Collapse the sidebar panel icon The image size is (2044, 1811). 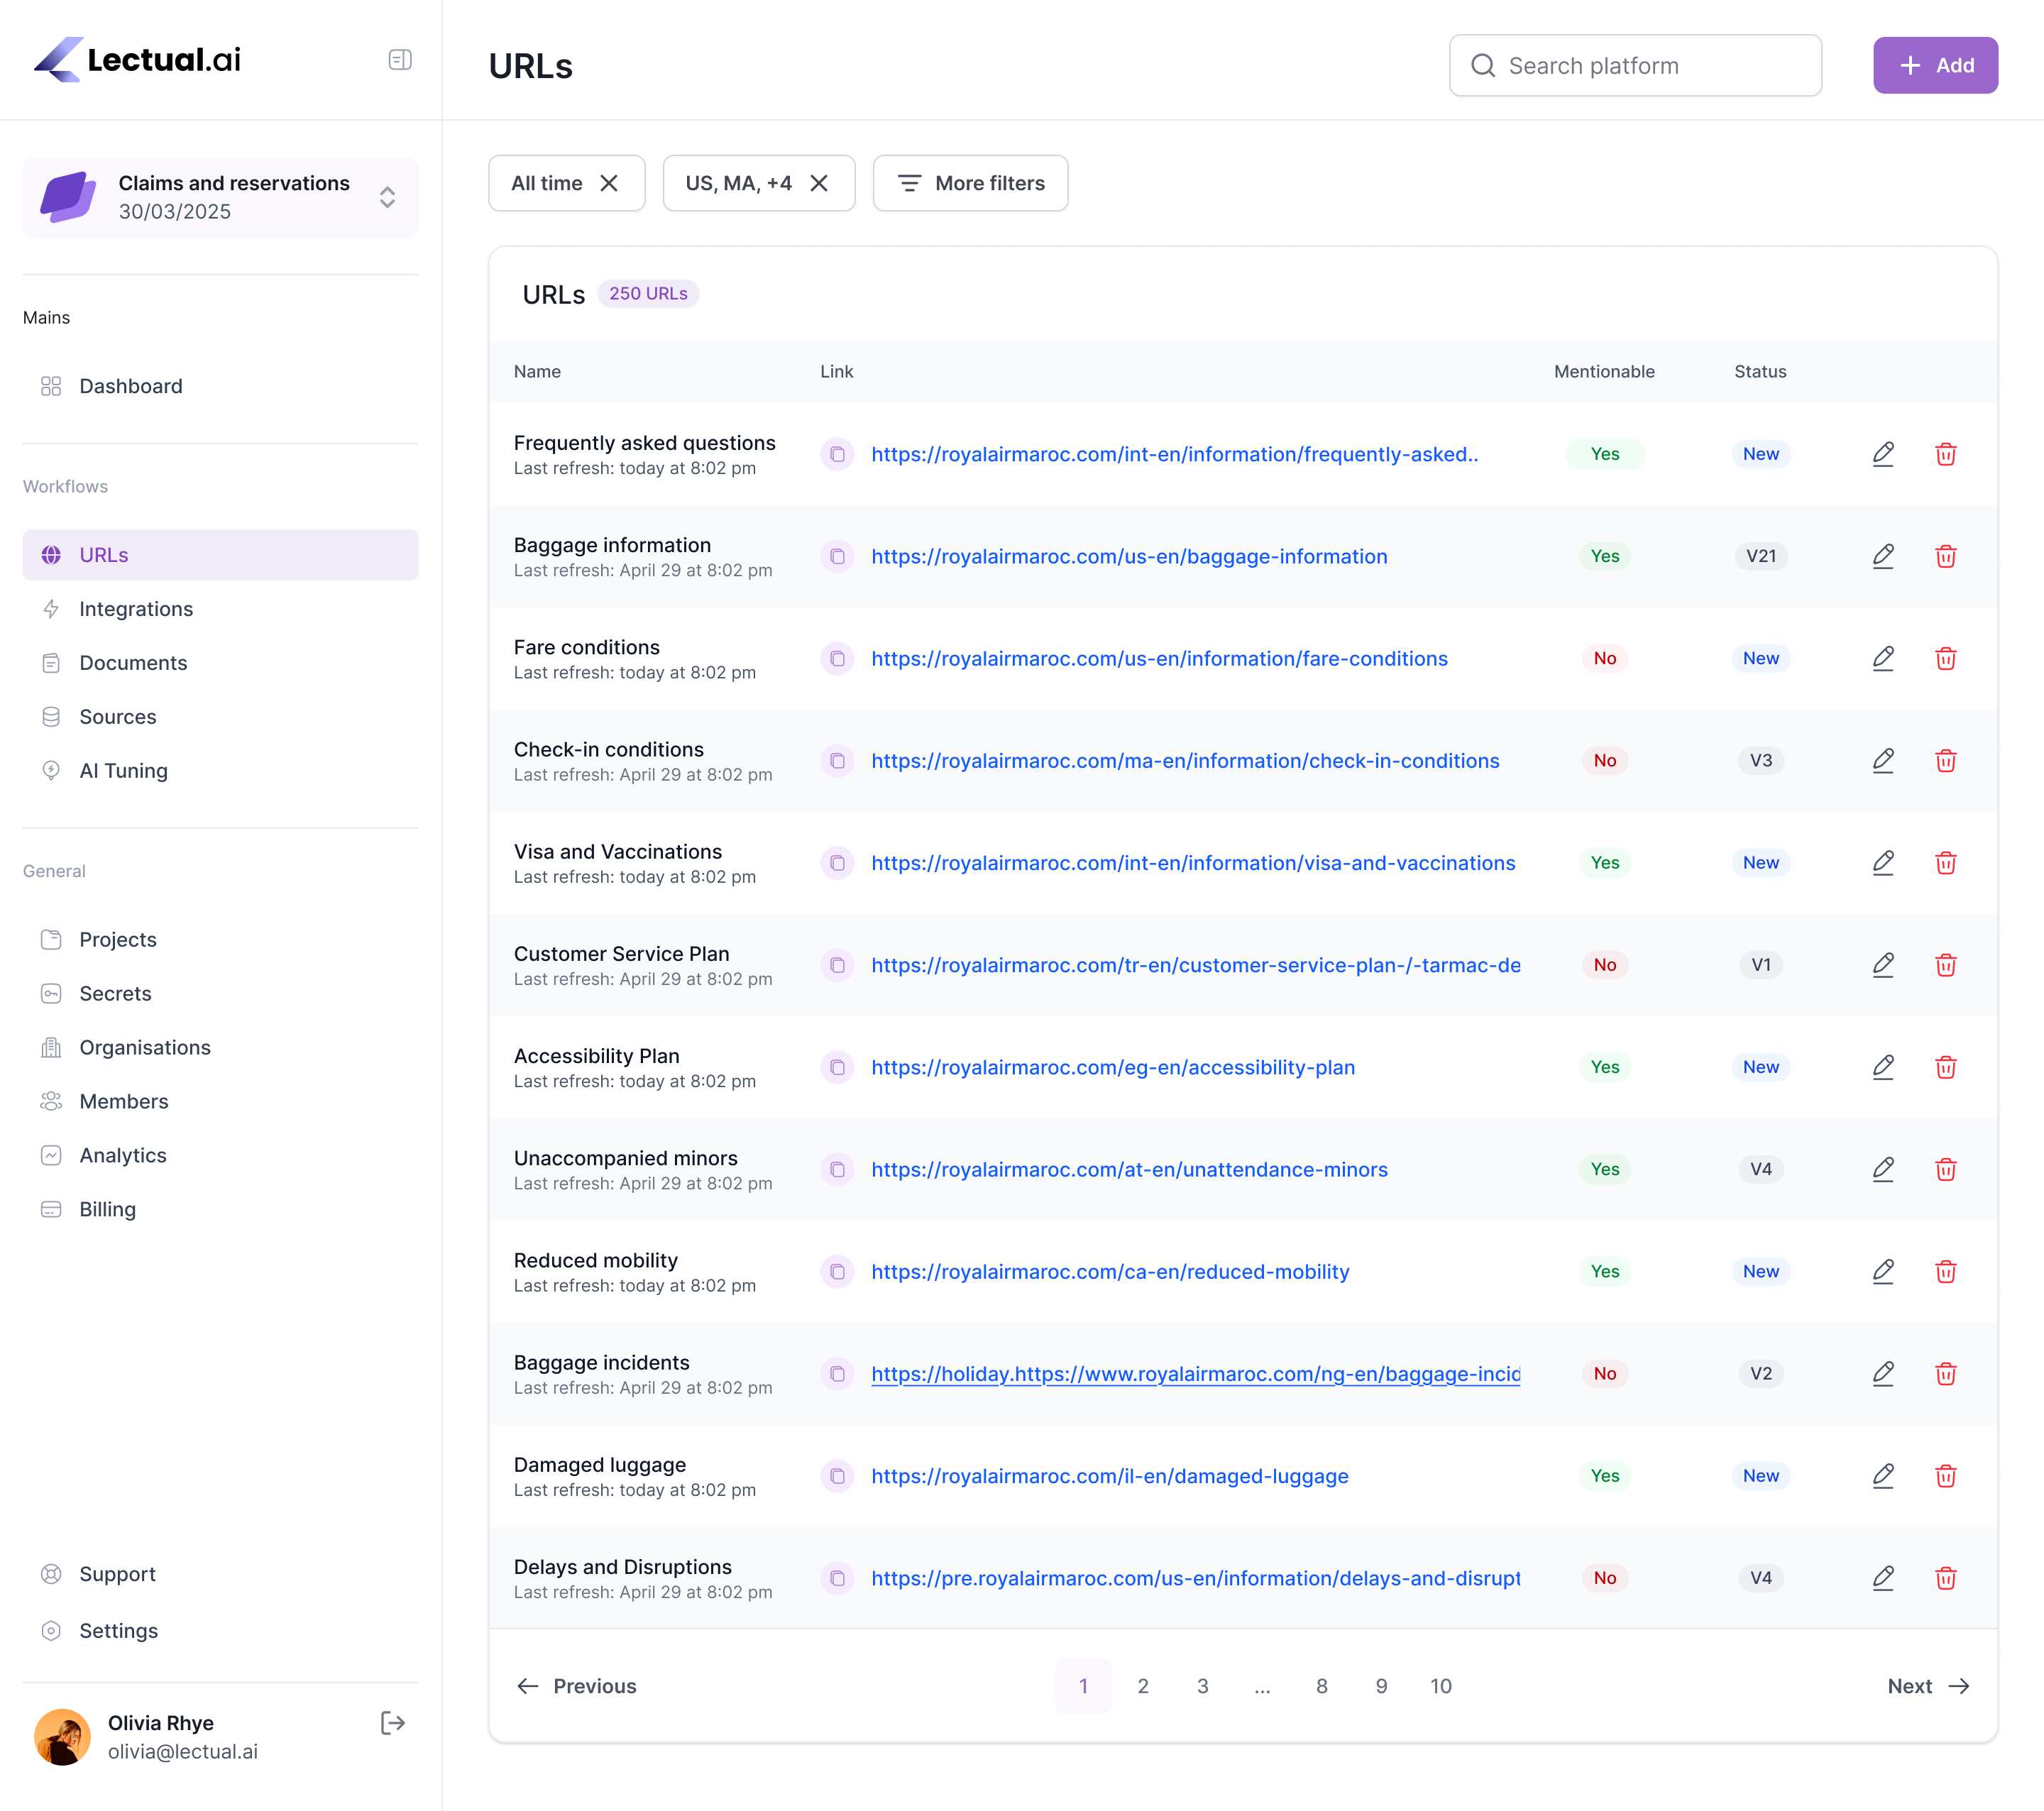[x=400, y=60]
